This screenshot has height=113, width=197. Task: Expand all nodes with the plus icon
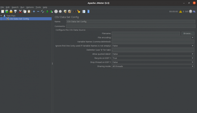[34, 12]
